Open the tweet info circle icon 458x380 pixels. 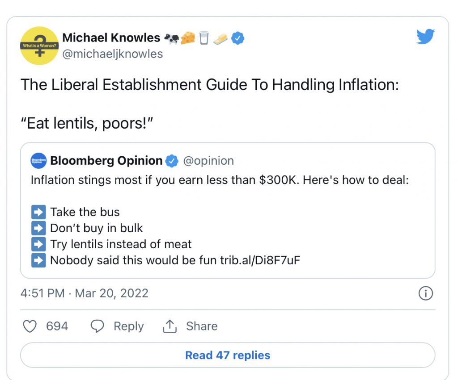[x=425, y=293]
